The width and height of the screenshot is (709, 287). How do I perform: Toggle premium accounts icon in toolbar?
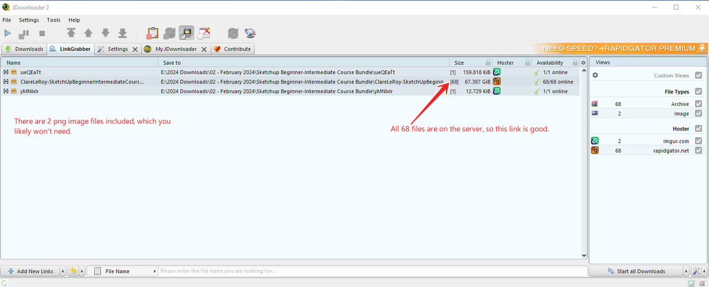[x=187, y=33]
